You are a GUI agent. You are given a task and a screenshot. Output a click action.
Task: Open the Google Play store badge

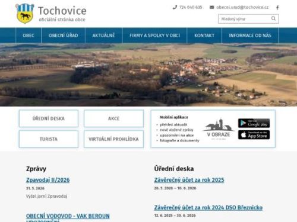tap(254, 123)
